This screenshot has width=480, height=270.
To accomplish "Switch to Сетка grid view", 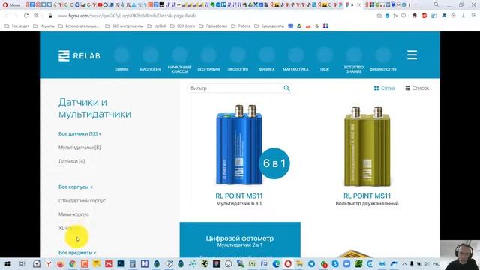I will [x=384, y=88].
